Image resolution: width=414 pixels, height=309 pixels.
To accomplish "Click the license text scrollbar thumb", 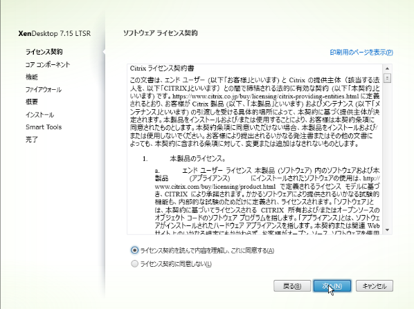I will tap(387, 78).
